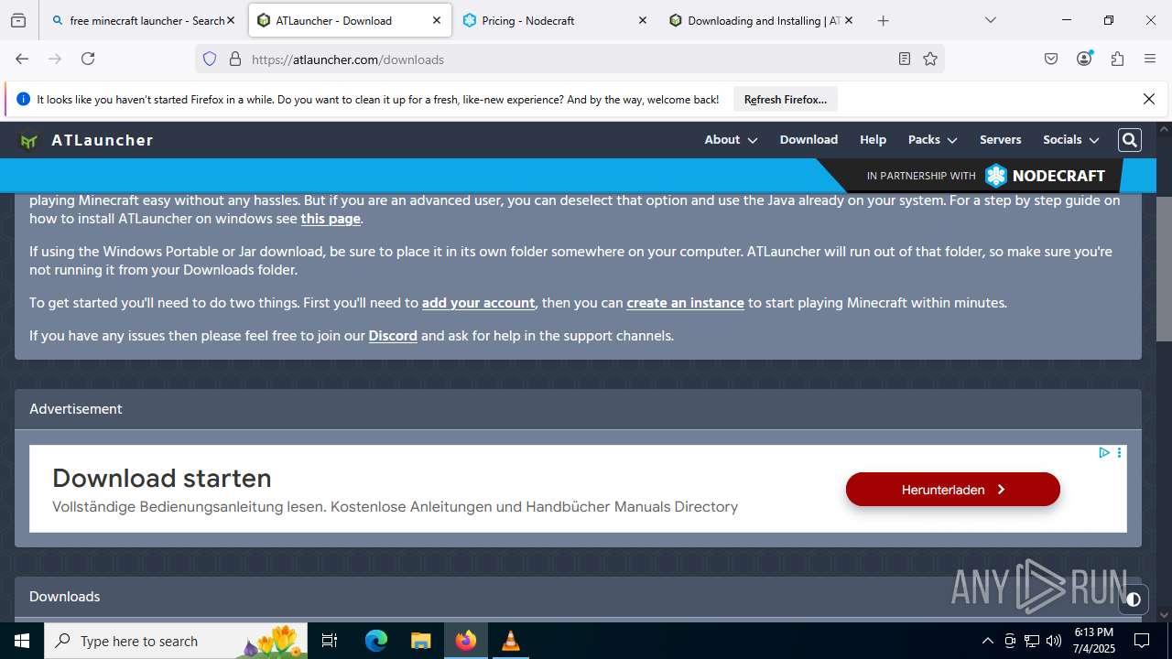Click the AdChoices triangle icon on advertisement
Screen dimensions: 1172x659
pyautogui.click(x=1104, y=452)
